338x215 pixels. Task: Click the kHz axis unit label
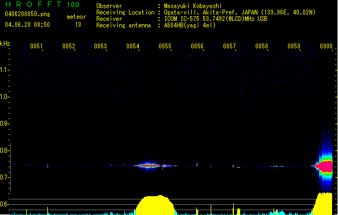[x=5, y=44]
